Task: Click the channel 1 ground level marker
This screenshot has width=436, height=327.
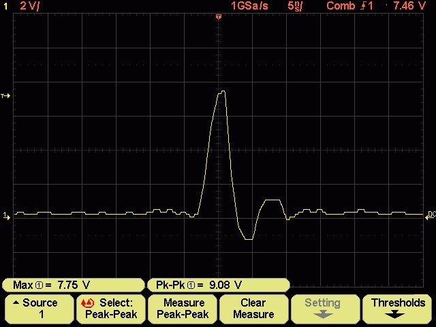Action: click(x=6, y=216)
